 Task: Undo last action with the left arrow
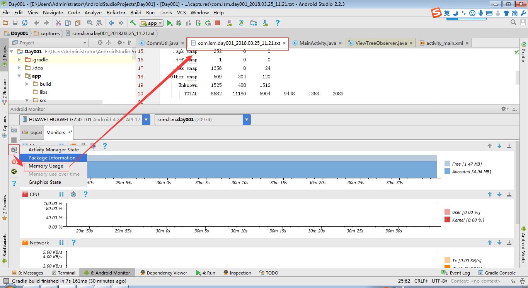[x=37, y=23]
